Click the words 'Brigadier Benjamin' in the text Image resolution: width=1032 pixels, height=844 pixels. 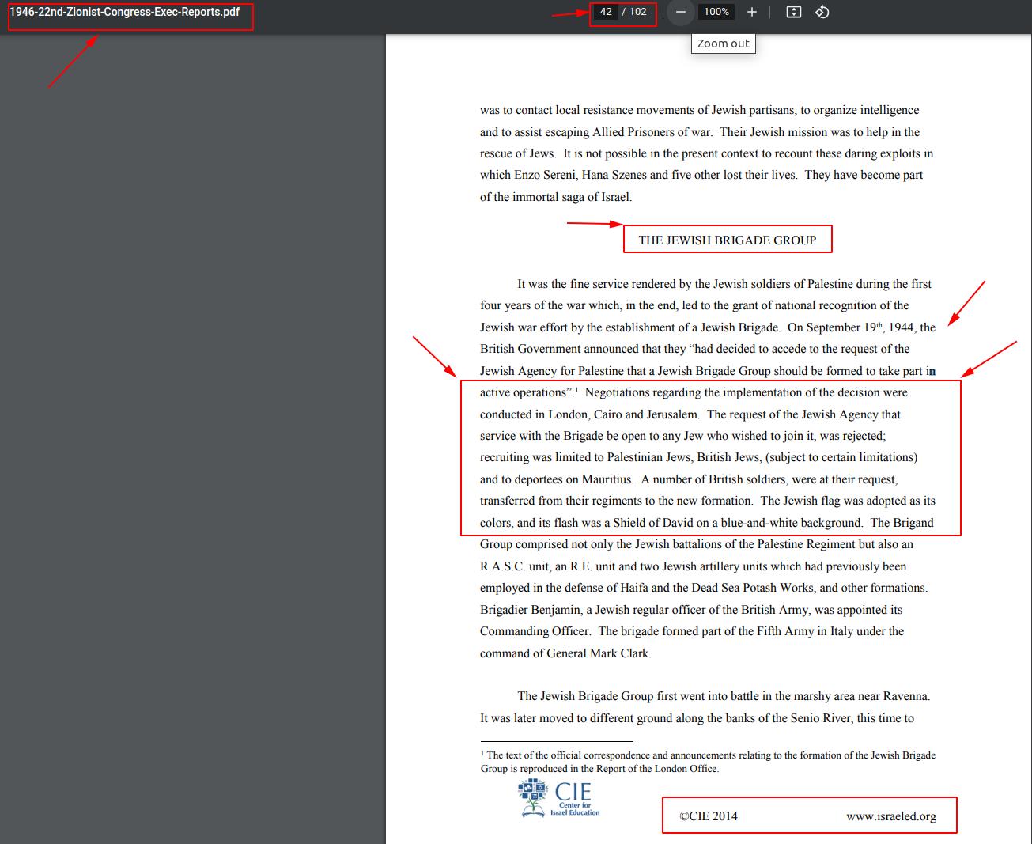[x=532, y=610]
